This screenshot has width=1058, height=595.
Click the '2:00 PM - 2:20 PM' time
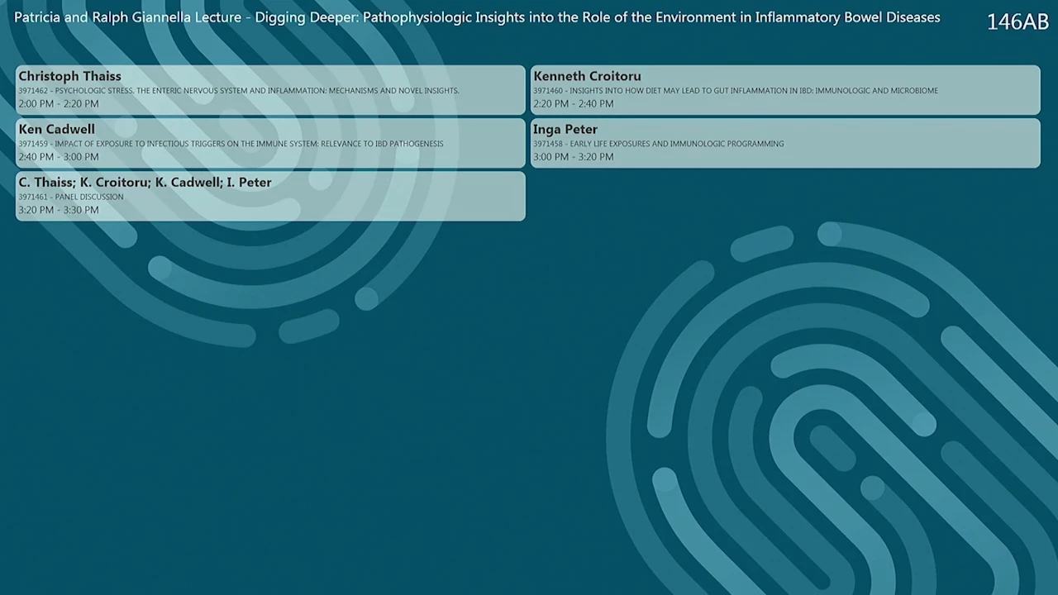point(59,104)
